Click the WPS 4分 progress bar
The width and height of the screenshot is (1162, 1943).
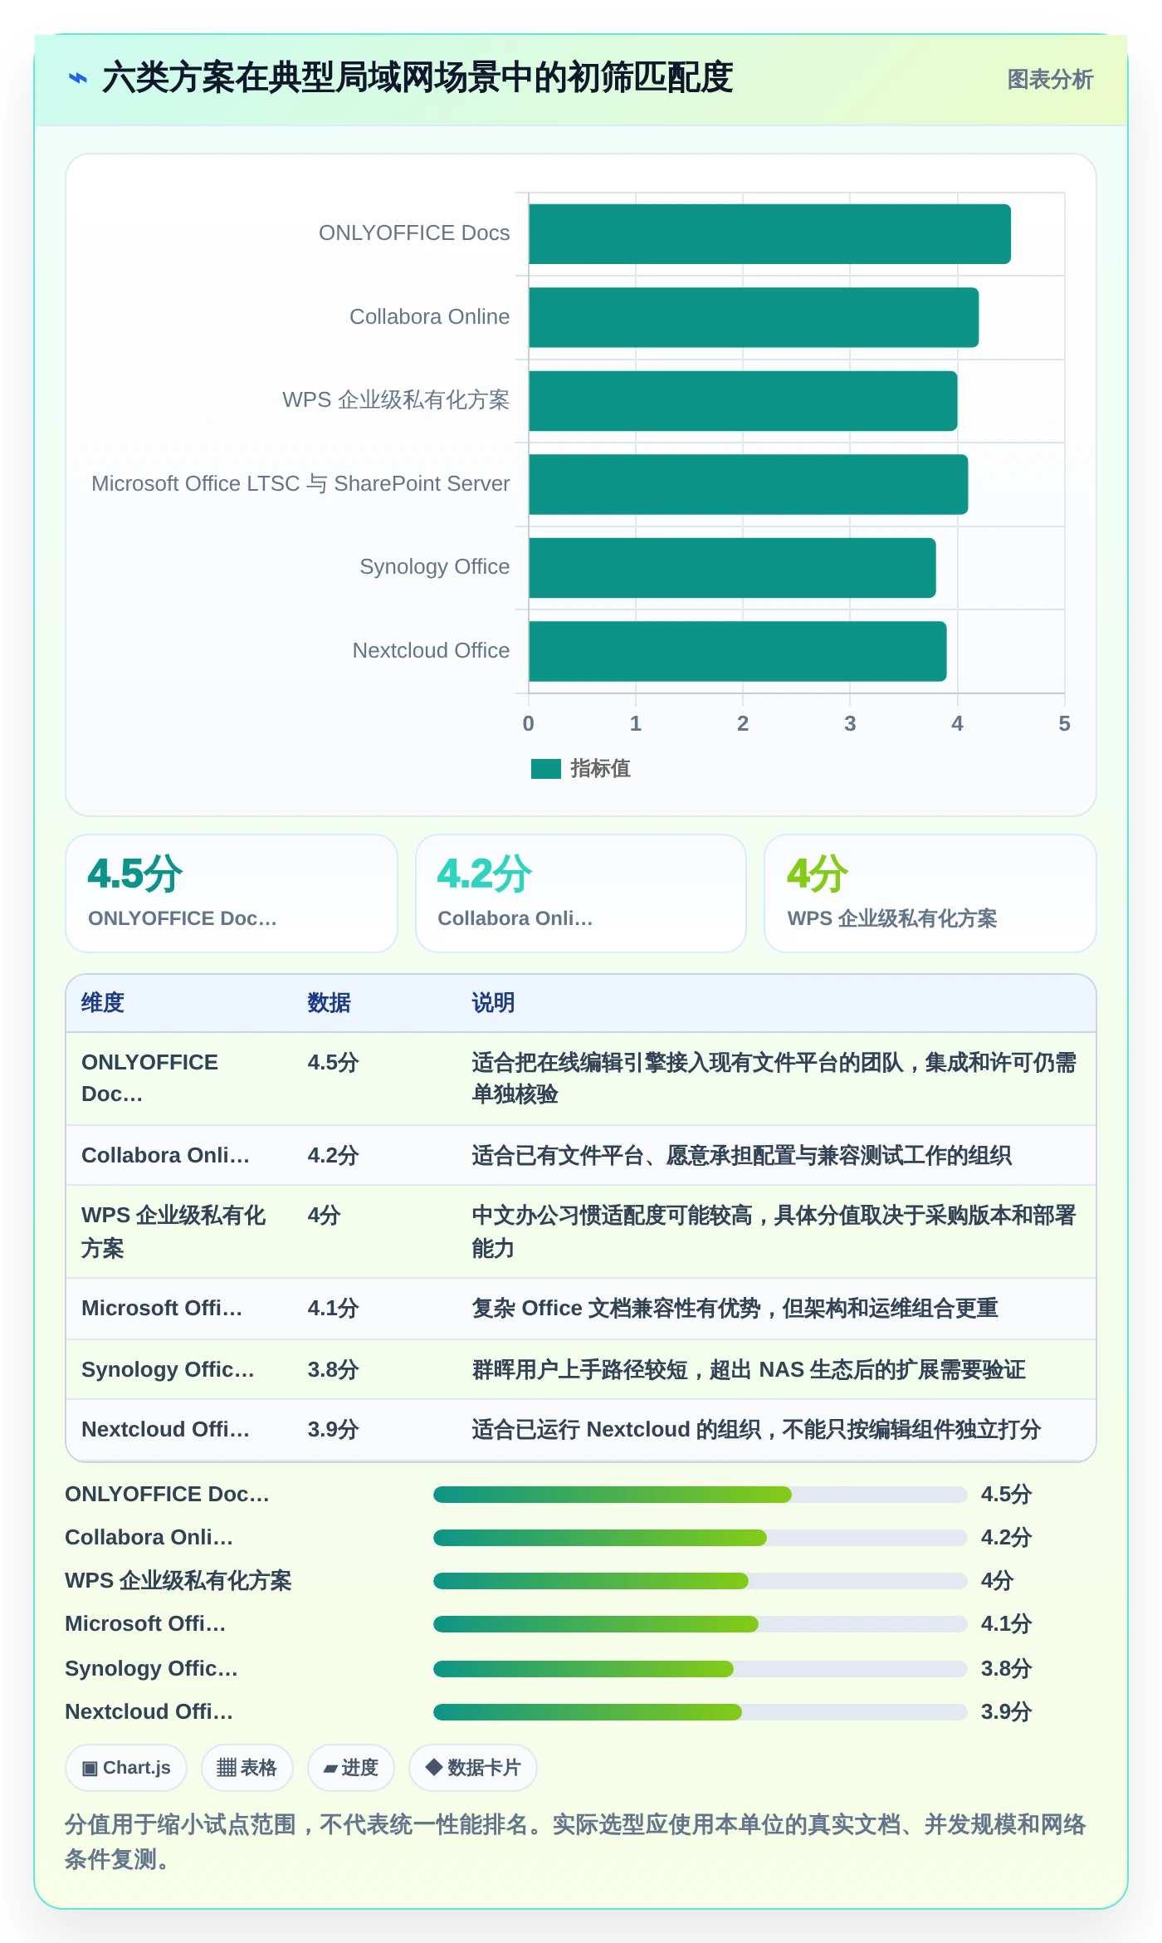[x=700, y=1581]
